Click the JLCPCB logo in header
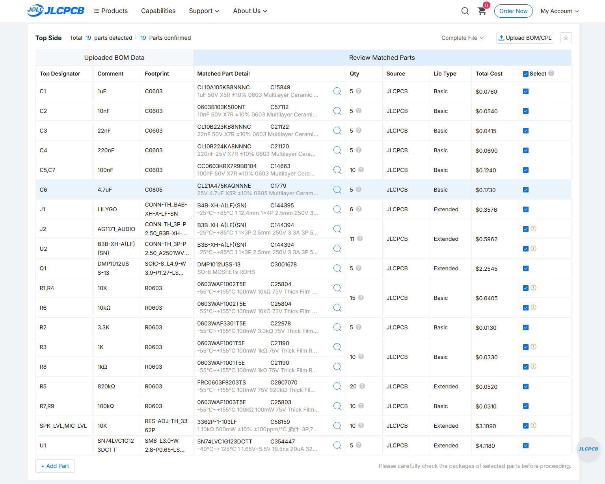Image resolution: width=605 pixels, height=484 pixels. click(56, 11)
